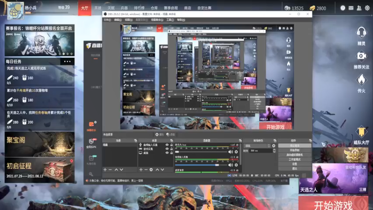The width and height of the screenshot is (373, 210).
Task: Click 停止推流 button in OBS controls
Action: pyautogui.click(x=295, y=146)
